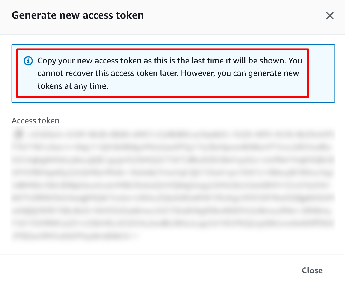Click the "tokens at any time." line
Image resolution: width=345 pixels, height=285 pixels.
point(73,86)
